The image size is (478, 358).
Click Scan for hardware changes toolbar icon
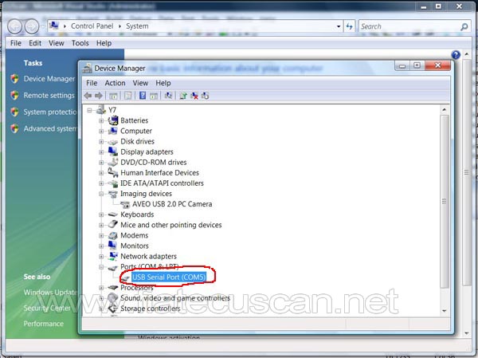(168, 96)
